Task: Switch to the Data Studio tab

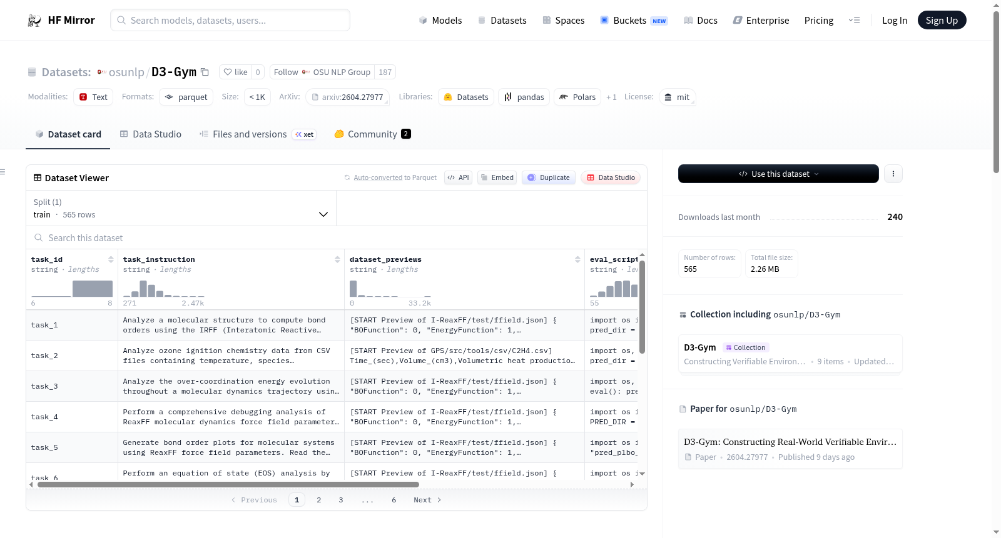Action: (151, 134)
